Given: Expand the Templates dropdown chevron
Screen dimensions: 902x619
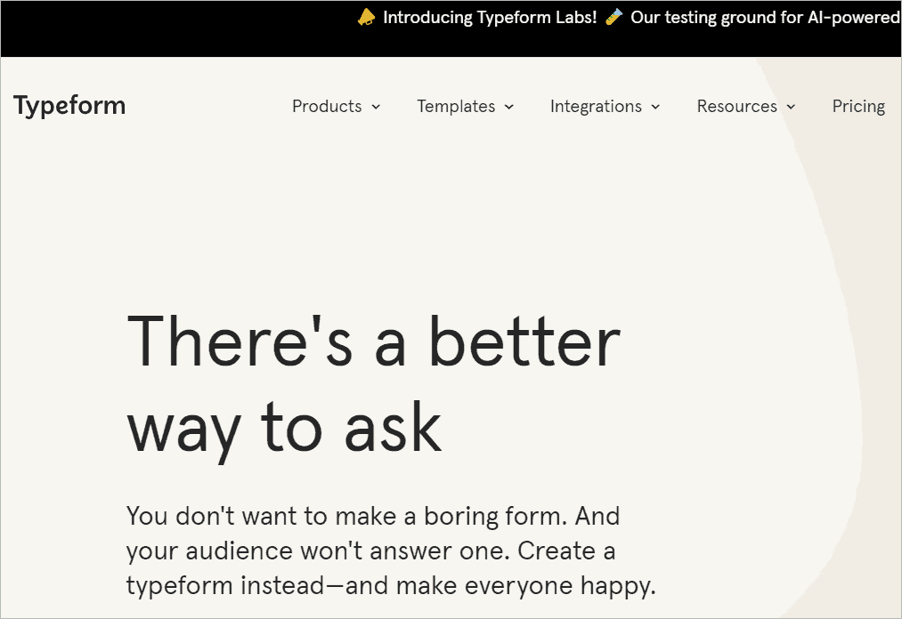Looking at the screenshot, I should [x=508, y=107].
